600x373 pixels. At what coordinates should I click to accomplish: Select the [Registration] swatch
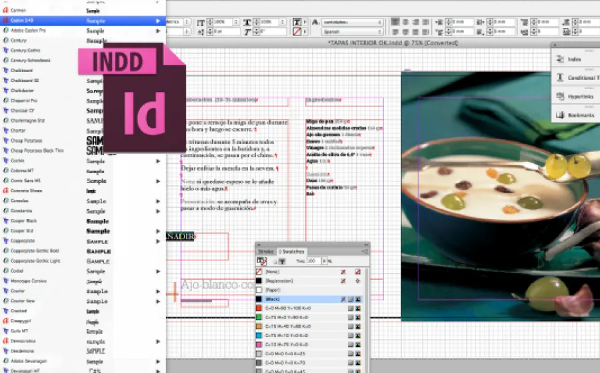(x=309, y=281)
